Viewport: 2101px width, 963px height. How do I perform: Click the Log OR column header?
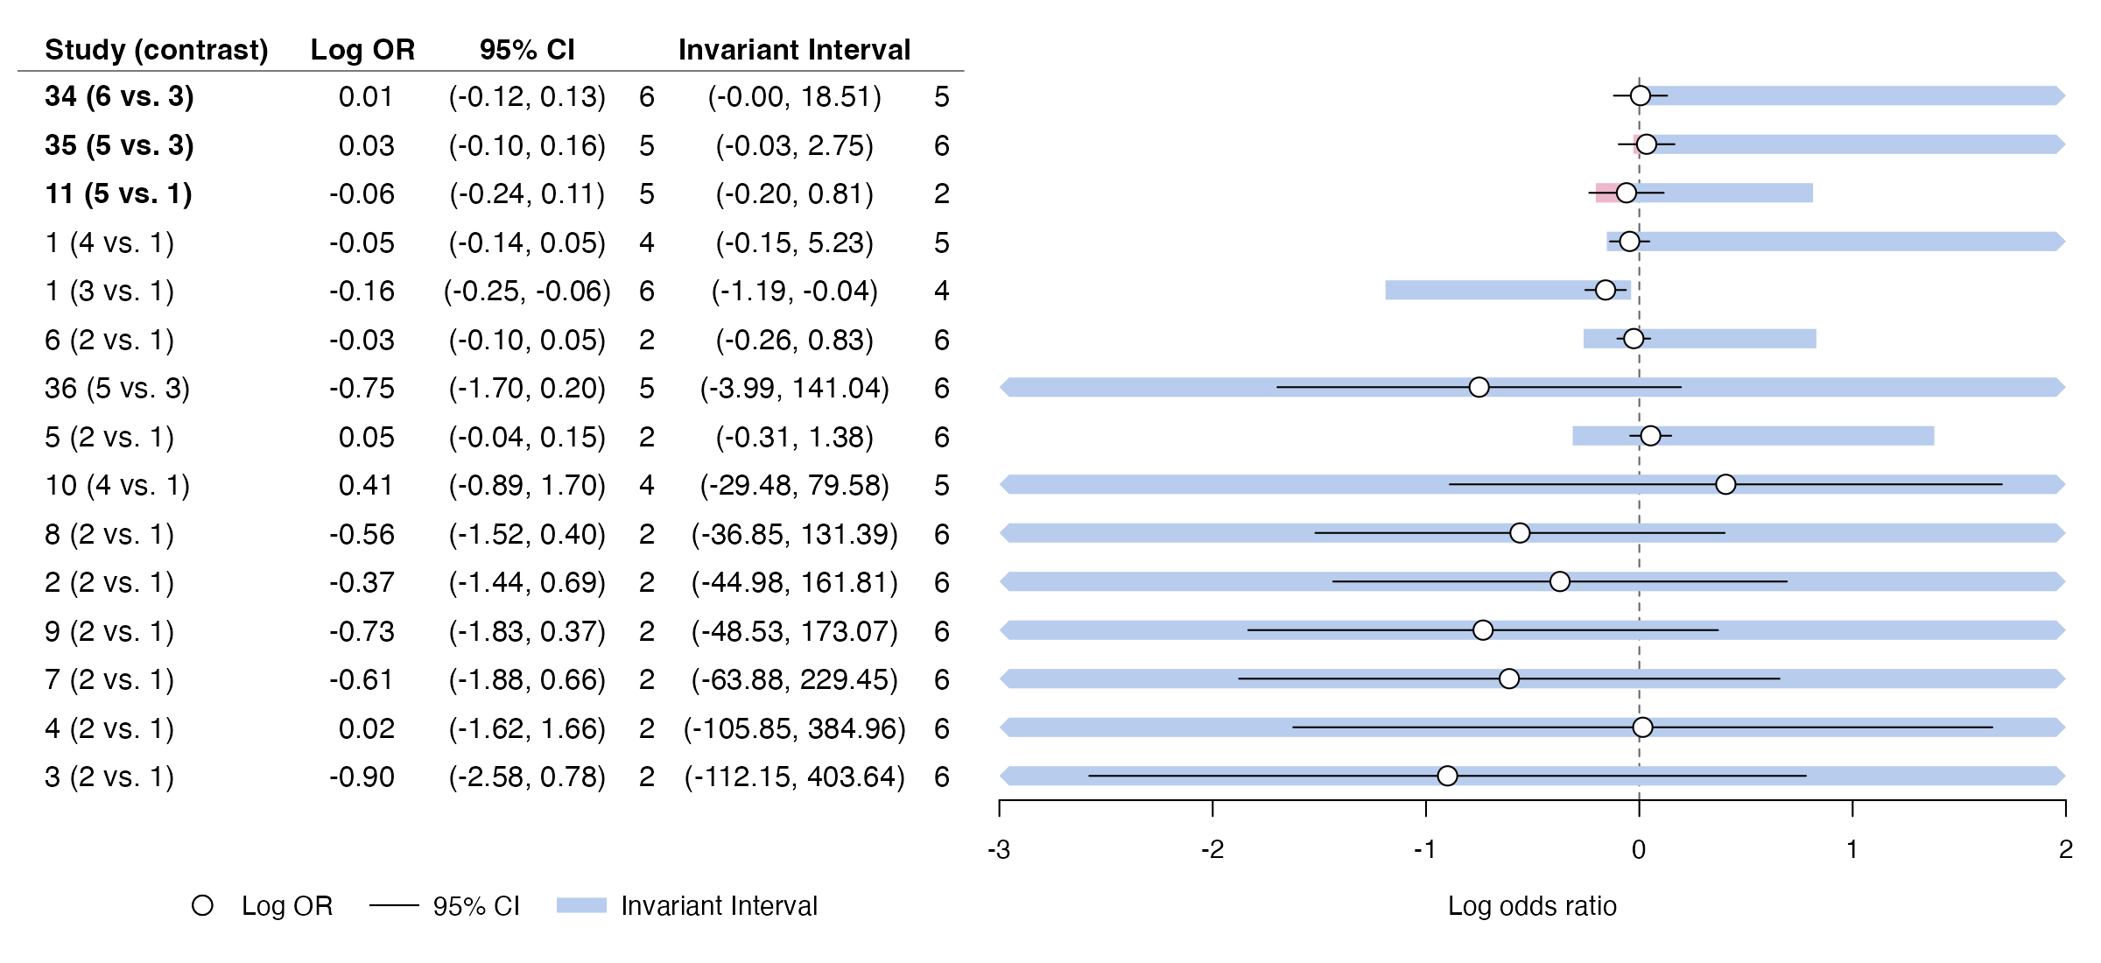point(362,50)
